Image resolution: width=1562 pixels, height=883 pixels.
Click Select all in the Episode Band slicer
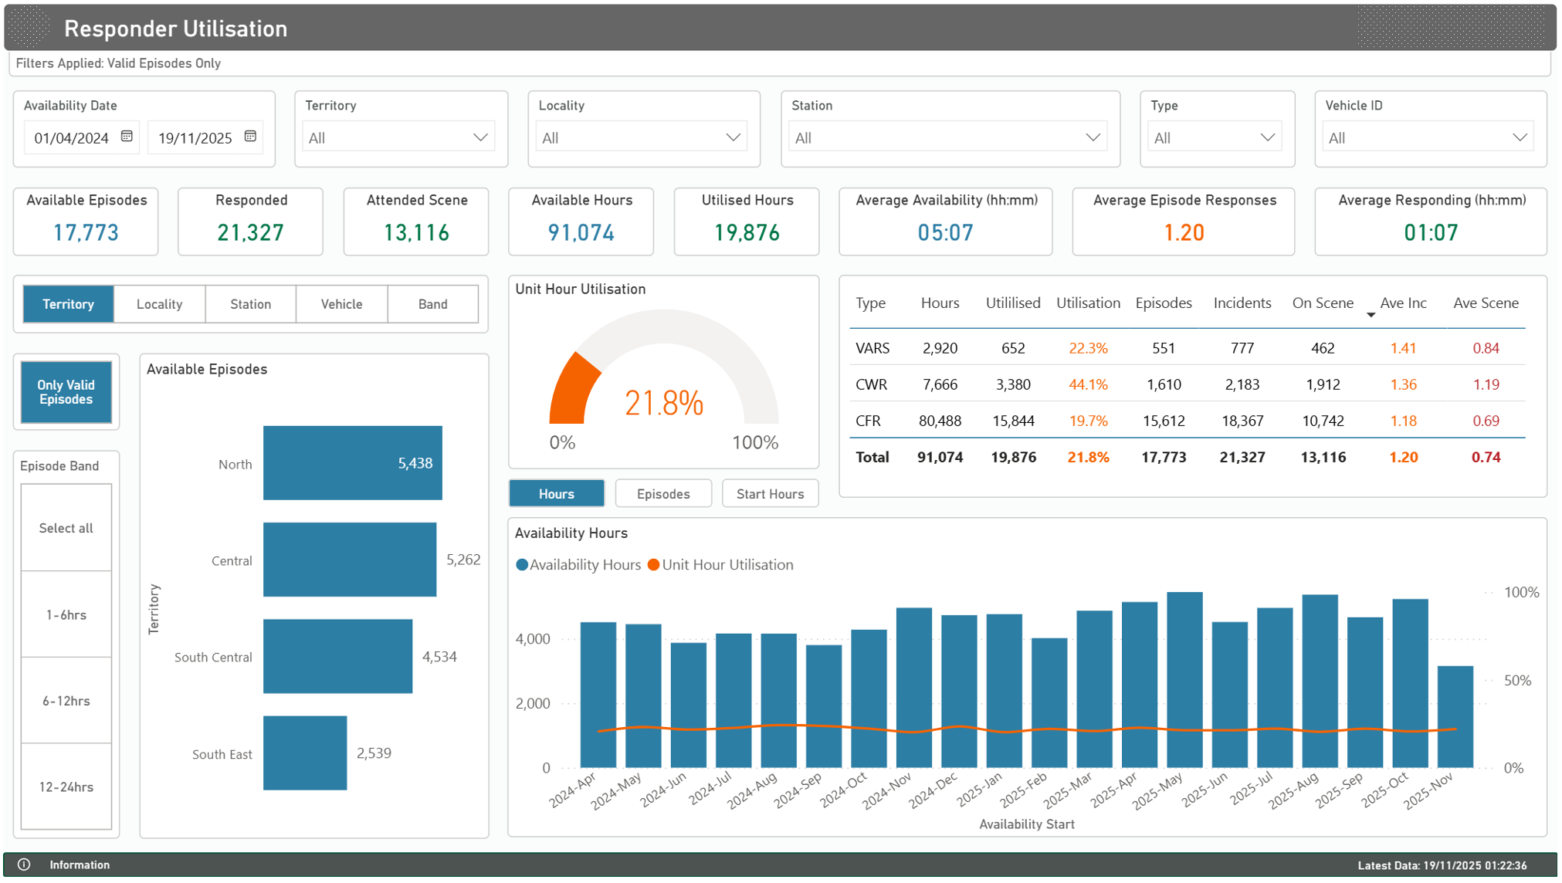pos(66,528)
